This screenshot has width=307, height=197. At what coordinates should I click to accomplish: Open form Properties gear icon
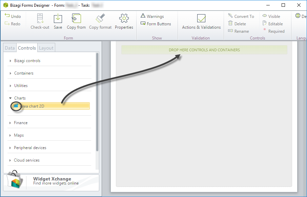coord(124,19)
